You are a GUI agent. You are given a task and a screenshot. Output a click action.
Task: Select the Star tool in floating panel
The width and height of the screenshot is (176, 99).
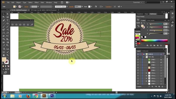tap(28, 25)
